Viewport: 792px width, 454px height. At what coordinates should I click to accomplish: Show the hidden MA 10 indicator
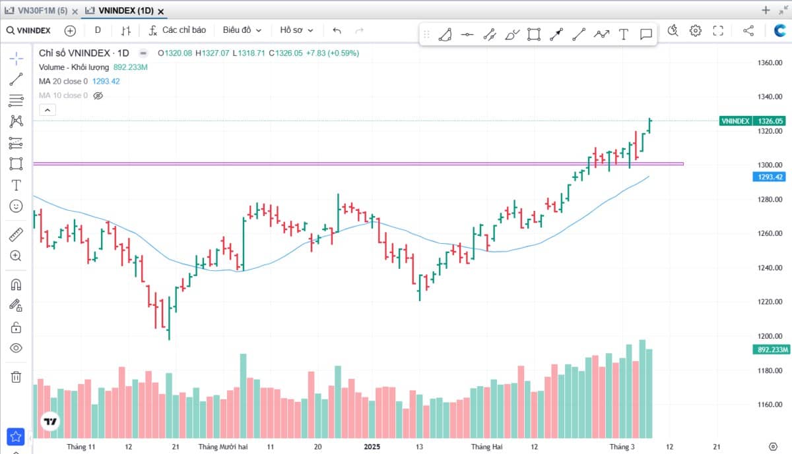click(x=98, y=96)
